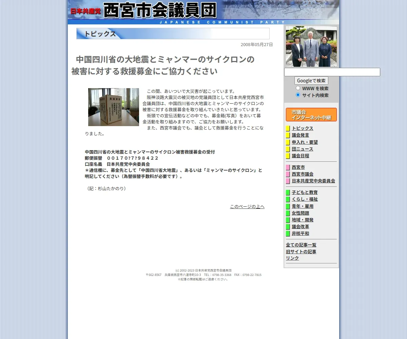Click the donation box photo
Viewport: 407px width, 339px height.
point(114,107)
